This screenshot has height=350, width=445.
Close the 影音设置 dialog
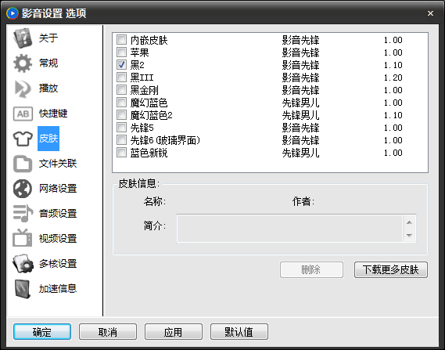tap(430, 13)
